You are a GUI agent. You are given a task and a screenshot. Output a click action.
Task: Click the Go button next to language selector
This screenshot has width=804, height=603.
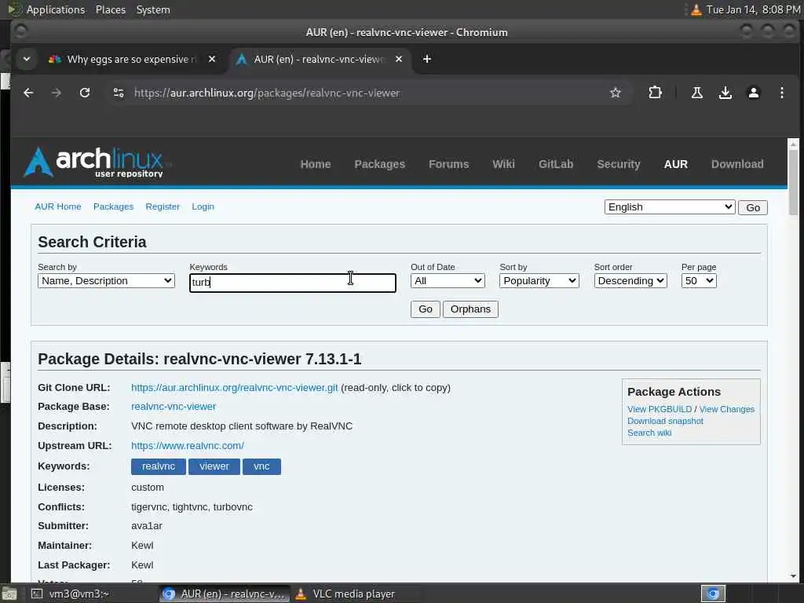pyautogui.click(x=753, y=207)
